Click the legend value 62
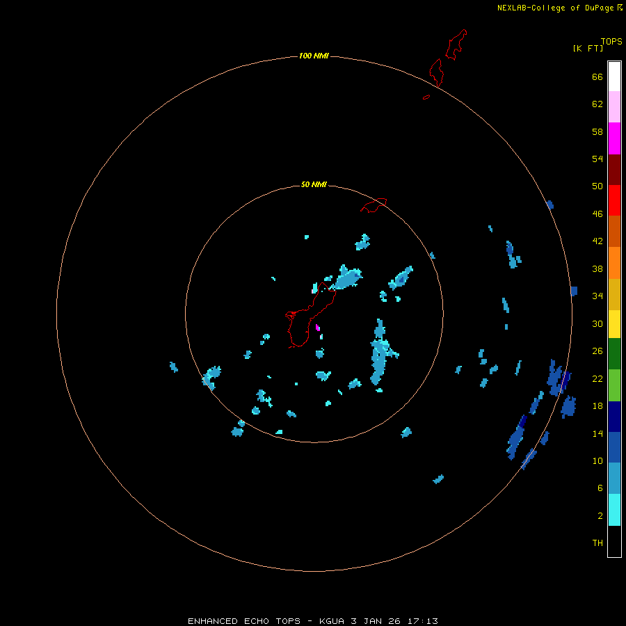The width and height of the screenshot is (626, 626). pyautogui.click(x=597, y=104)
